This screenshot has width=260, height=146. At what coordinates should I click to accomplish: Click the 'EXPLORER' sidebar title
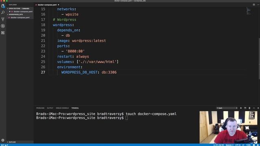(x=13, y=5)
